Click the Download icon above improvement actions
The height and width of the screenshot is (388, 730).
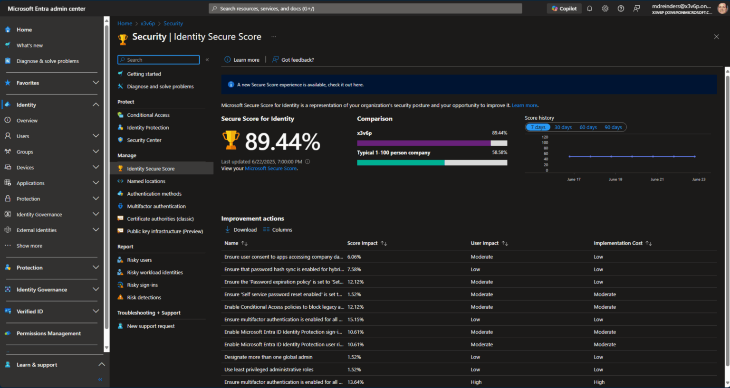[227, 229]
